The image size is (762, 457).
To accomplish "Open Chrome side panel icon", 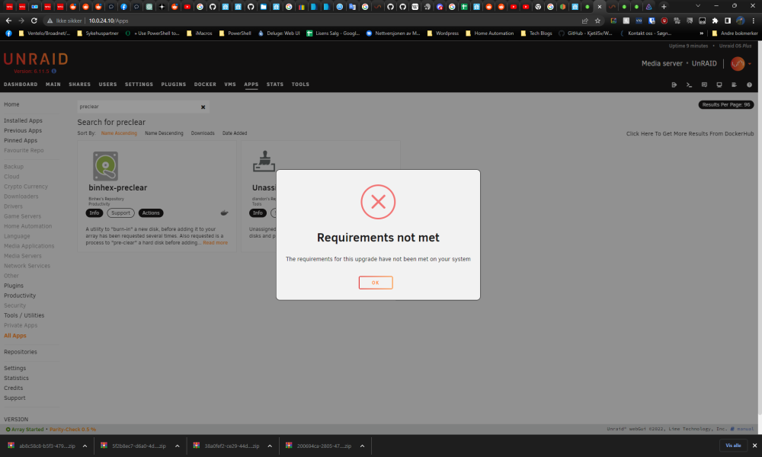I will coord(728,21).
